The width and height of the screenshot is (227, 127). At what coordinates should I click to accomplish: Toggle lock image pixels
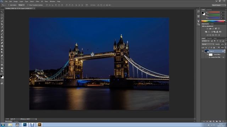pyautogui.click(x=209, y=48)
